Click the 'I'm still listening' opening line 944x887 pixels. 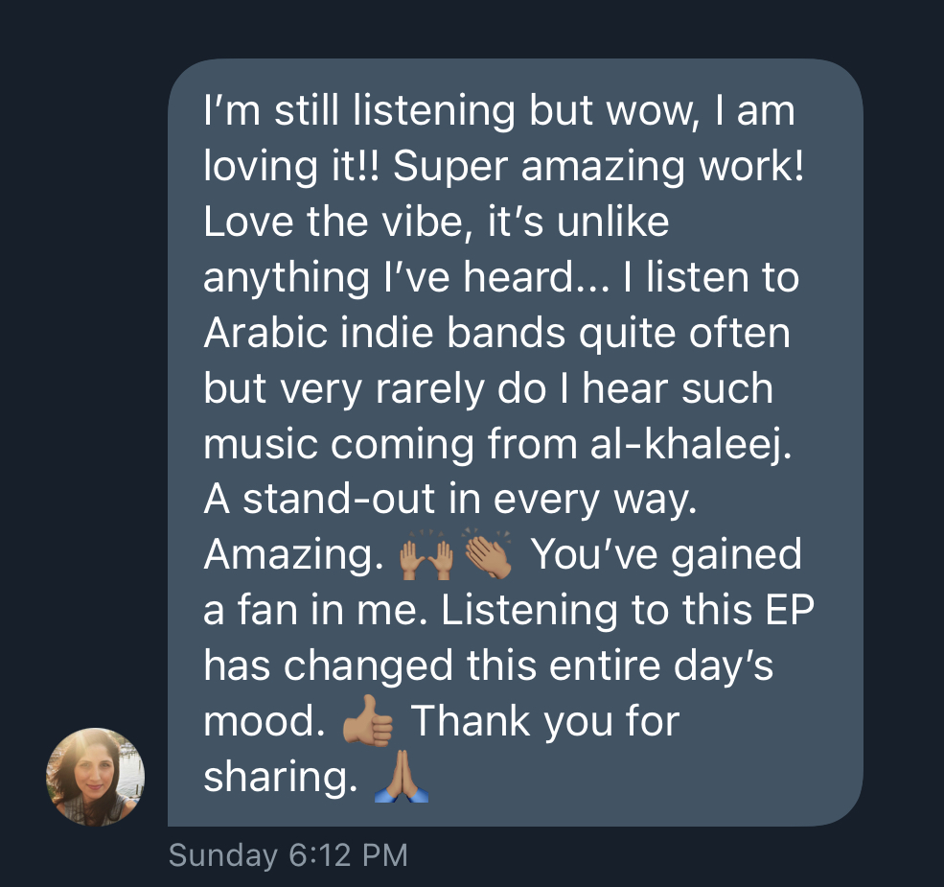359,110
